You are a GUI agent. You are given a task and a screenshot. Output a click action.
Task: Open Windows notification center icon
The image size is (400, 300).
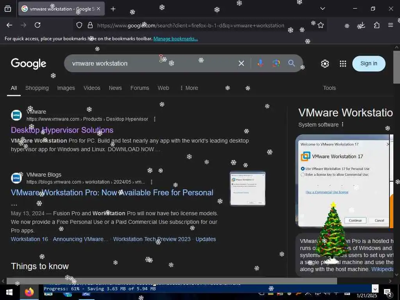387,293
